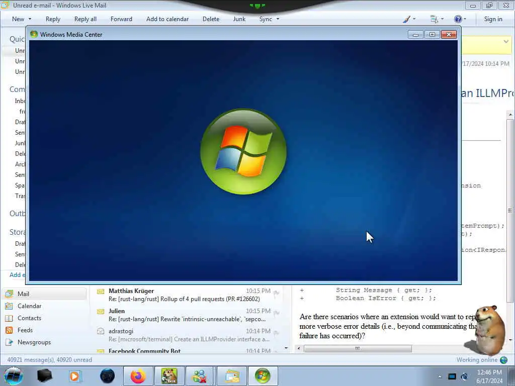515x386 pixels.
Task: Click the clock showing 12:46 PM
Action: tap(489, 372)
